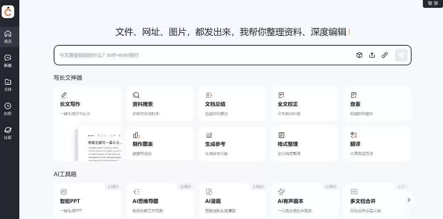Click the sparkle icon on AI有声画本 card

(281, 192)
